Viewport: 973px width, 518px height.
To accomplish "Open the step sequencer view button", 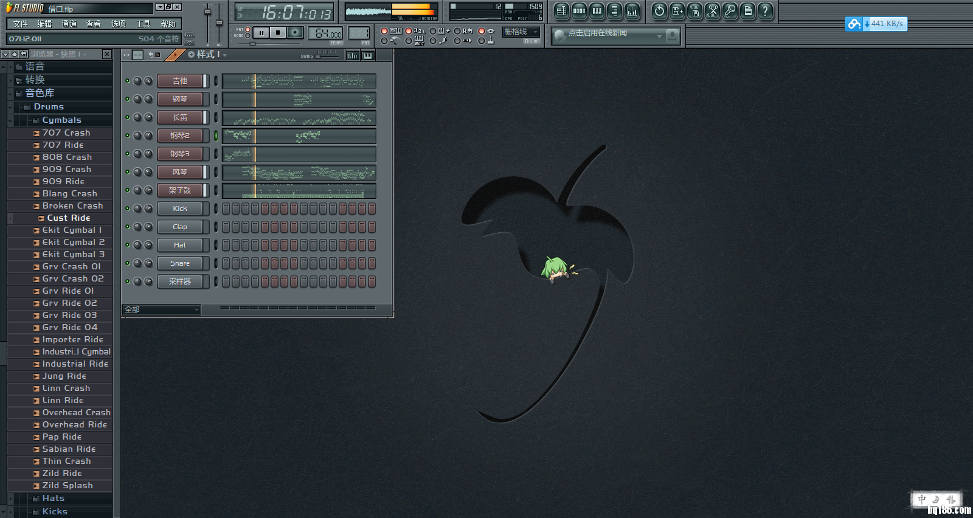I will click(x=580, y=10).
